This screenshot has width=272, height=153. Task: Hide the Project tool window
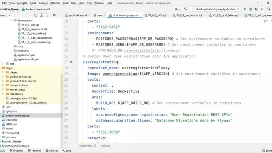[59, 15]
